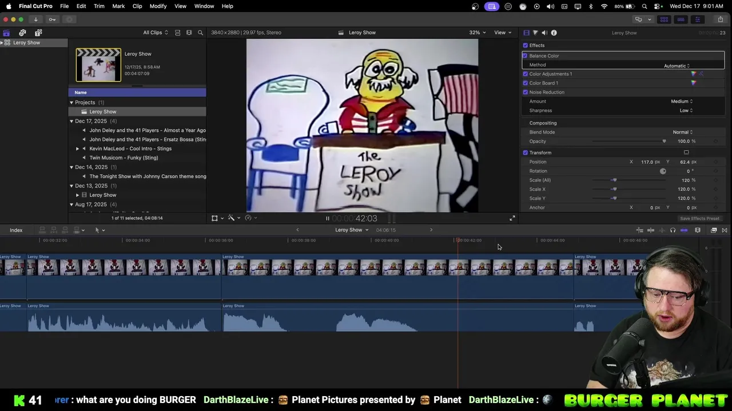732x411 pixels.
Task: Open the Effects browser icon
Action: 714,230
